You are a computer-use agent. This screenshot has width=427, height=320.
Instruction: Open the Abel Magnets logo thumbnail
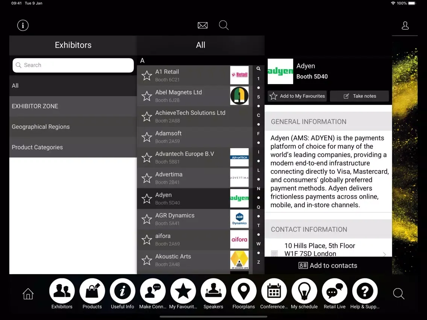[239, 96]
